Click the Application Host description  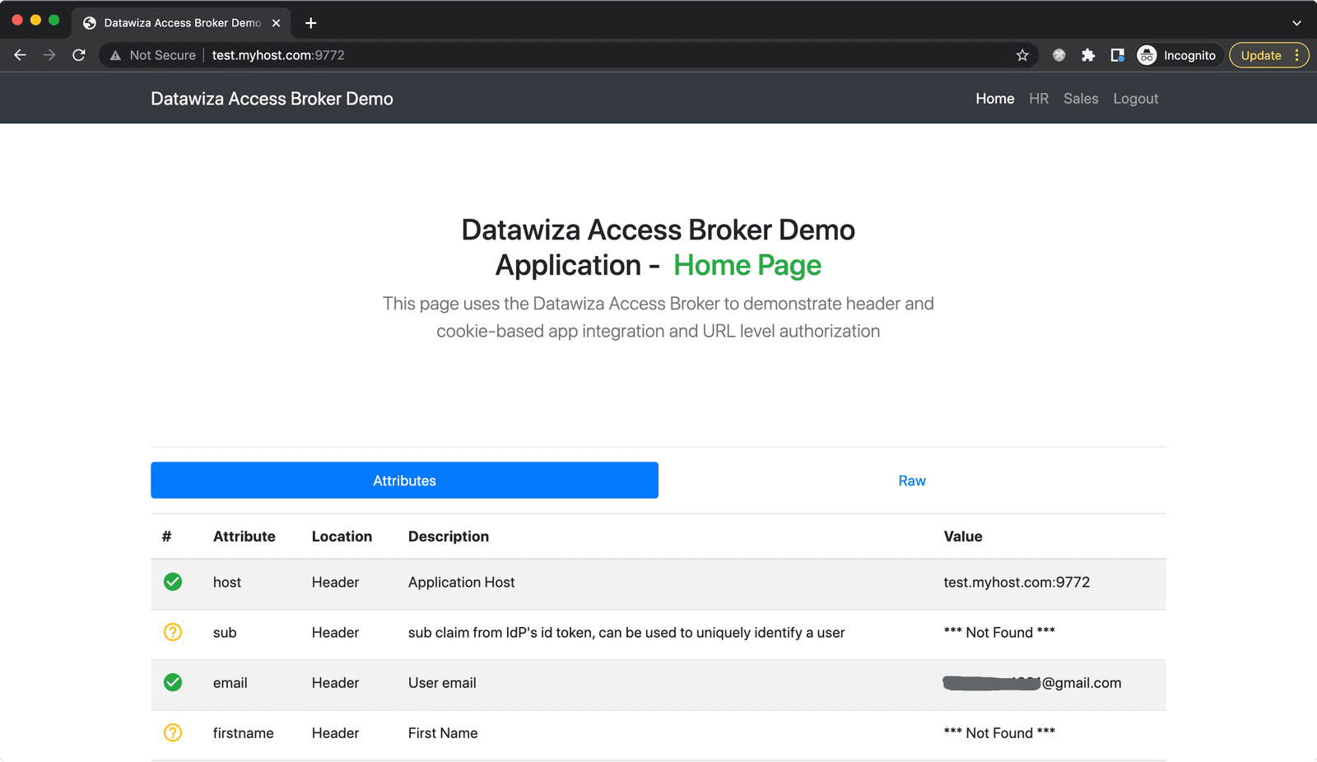[462, 582]
